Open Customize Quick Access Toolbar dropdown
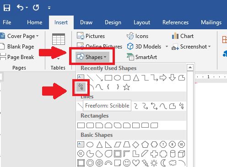 click(x=49, y=8)
